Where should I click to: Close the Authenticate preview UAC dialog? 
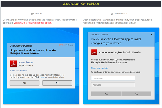151,34
